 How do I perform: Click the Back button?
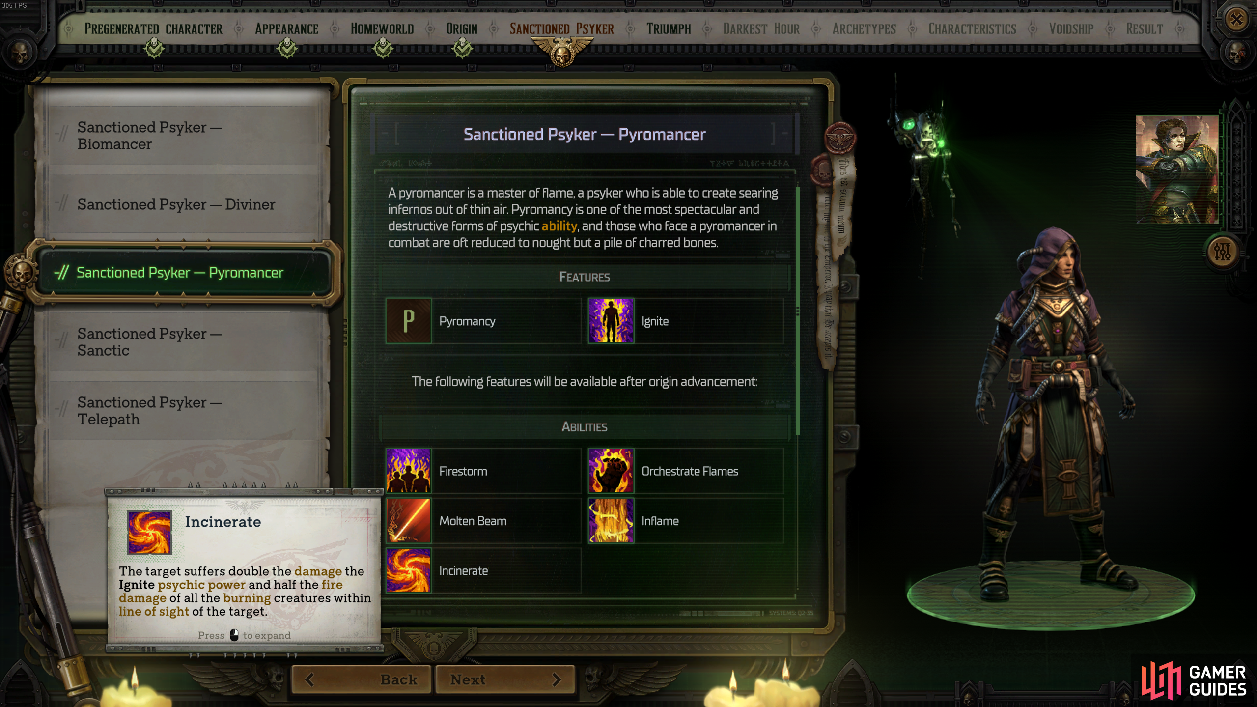(x=362, y=679)
